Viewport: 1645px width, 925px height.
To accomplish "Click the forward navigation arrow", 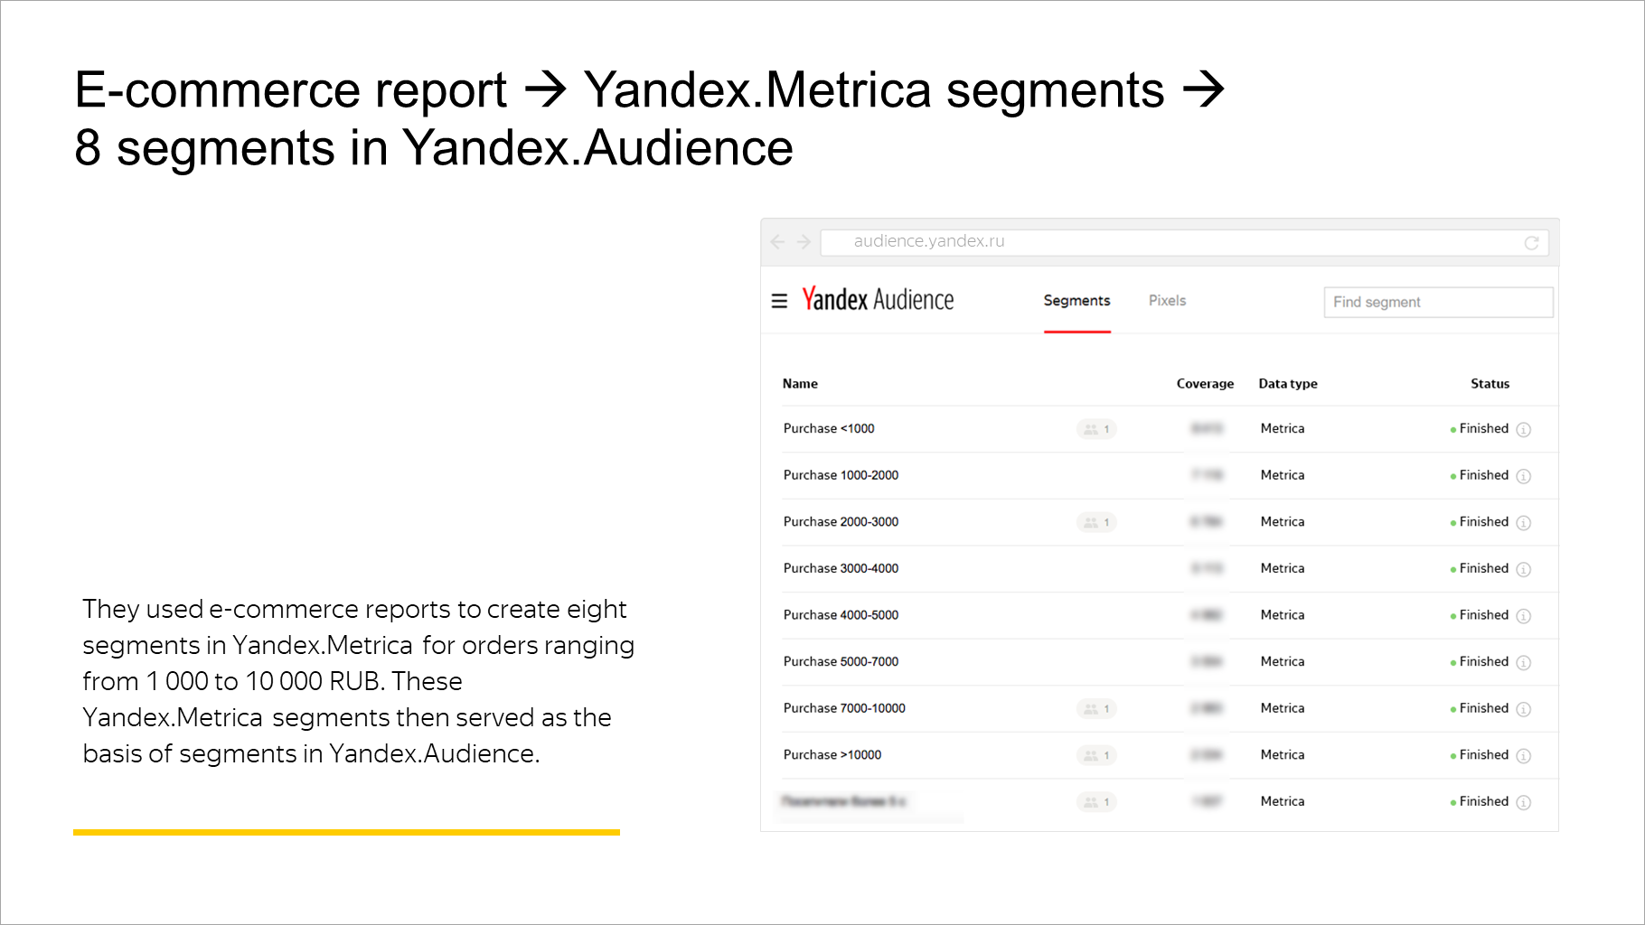I will pos(803,242).
